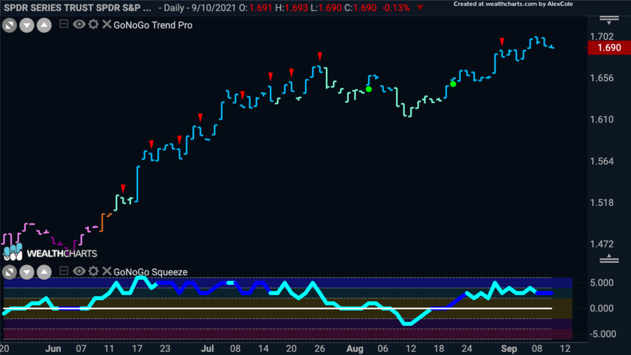Click the green dot marker in early August
This screenshot has height=355, width=631.
(x=368, y=89)
